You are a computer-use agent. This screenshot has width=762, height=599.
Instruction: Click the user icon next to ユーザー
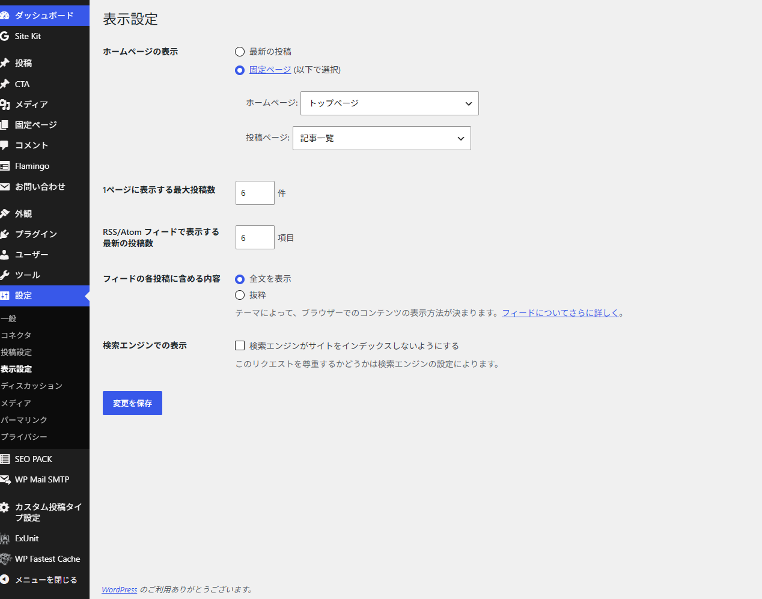(4, 255)
